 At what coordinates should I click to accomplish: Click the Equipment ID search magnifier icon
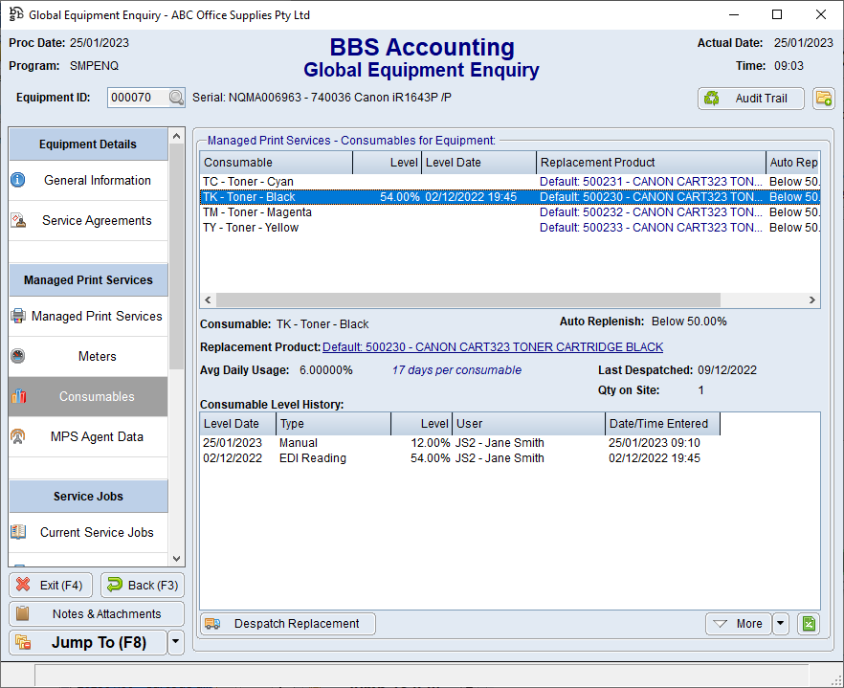[x=176, y=98]
